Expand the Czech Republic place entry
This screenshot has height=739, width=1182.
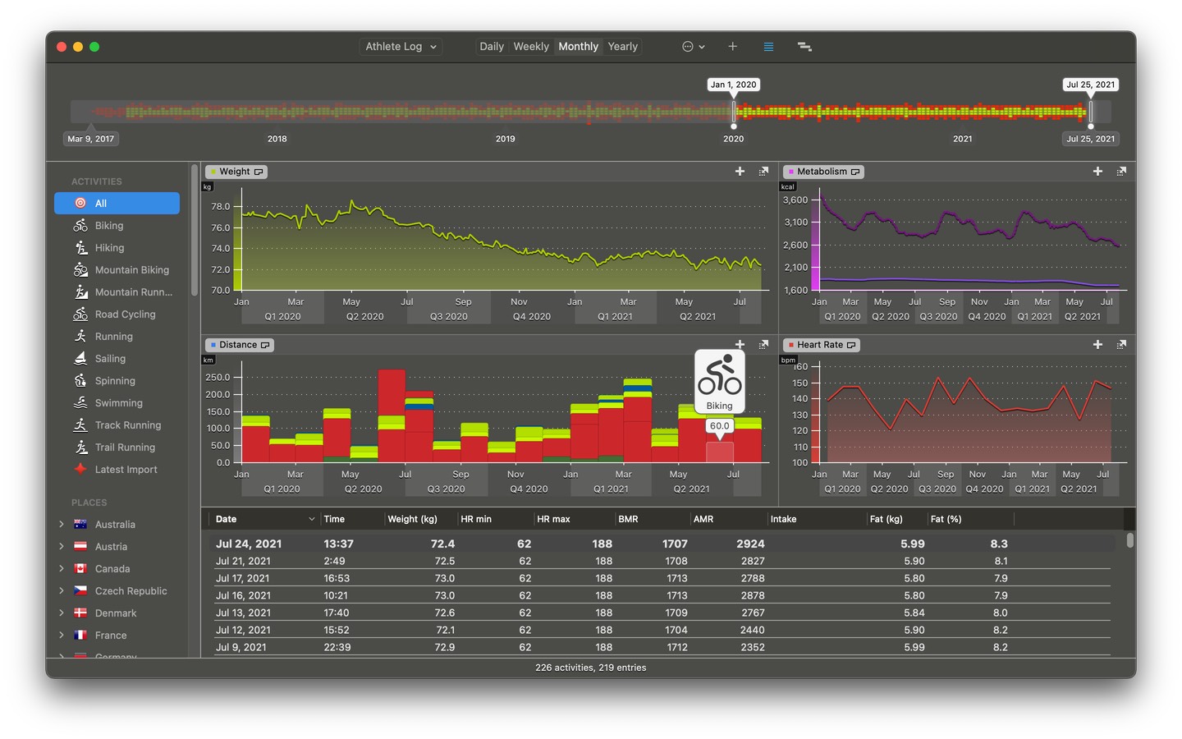[x=62, y=591]
